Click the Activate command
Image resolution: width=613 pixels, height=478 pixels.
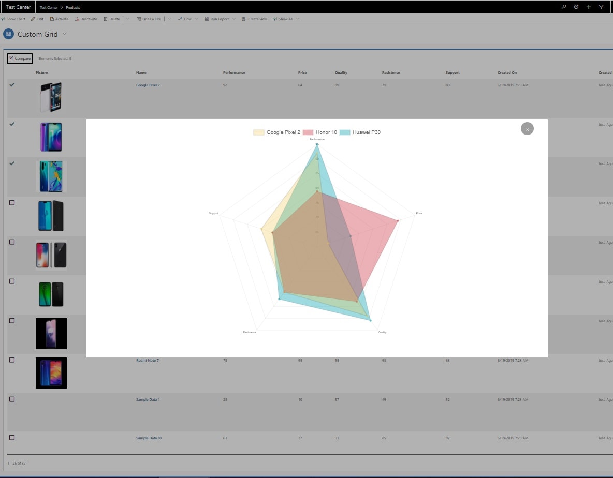[59, 19]
